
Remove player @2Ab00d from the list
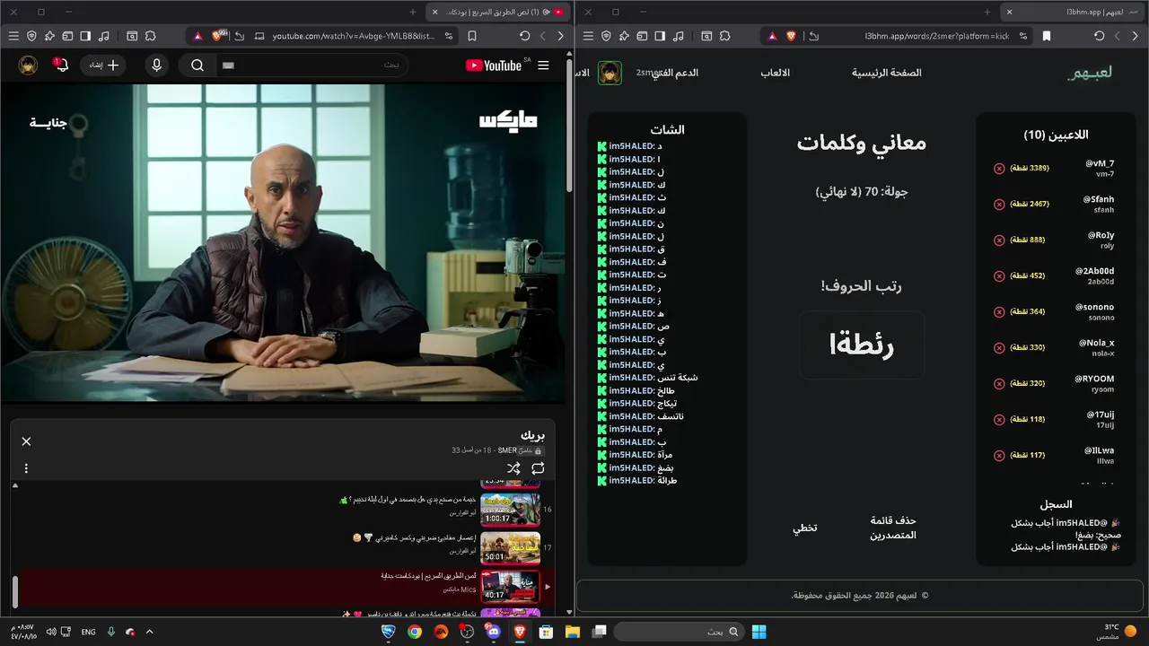pyautogui.click(x=999, y=276)
